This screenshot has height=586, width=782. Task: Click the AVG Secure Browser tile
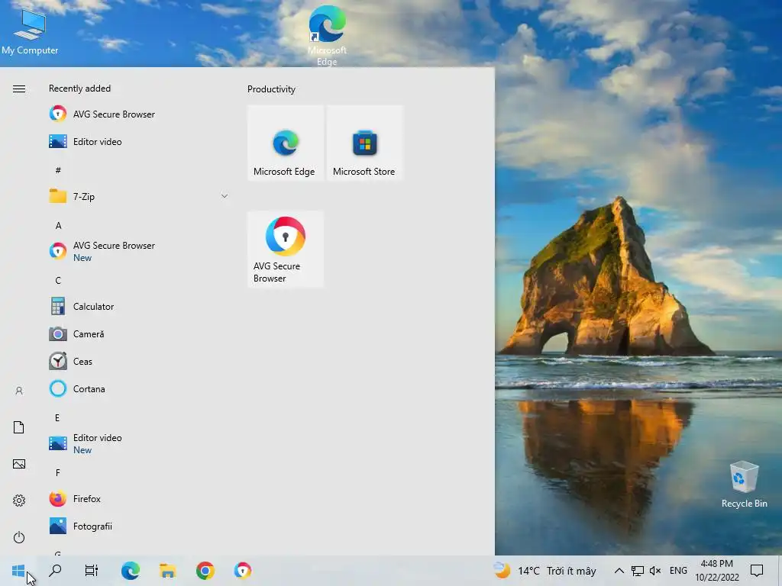point(286,250)
